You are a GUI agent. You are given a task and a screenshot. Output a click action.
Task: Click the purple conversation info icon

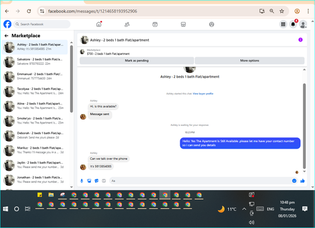[x=301, y=40]
